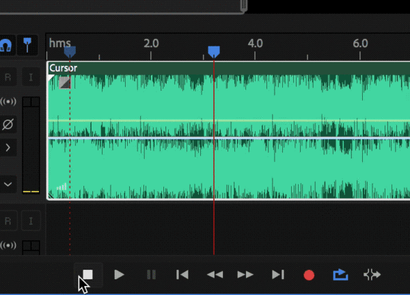Screen dimensions: 410x295
Task: Select the fade-in handle on Cursor clip
Action: tap(65, 83)
